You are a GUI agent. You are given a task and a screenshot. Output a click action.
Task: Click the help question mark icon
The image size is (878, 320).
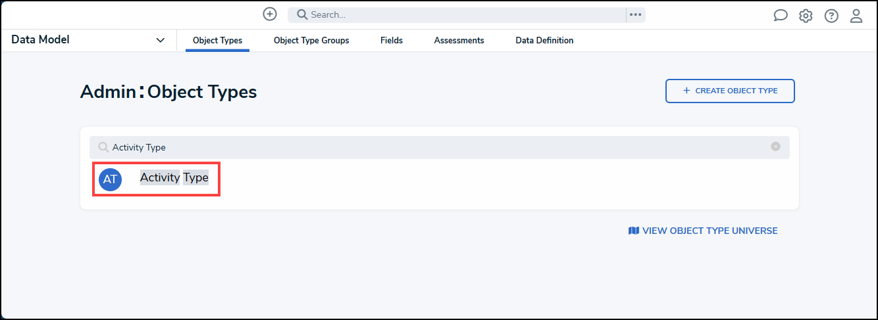(x=831, y=16)
